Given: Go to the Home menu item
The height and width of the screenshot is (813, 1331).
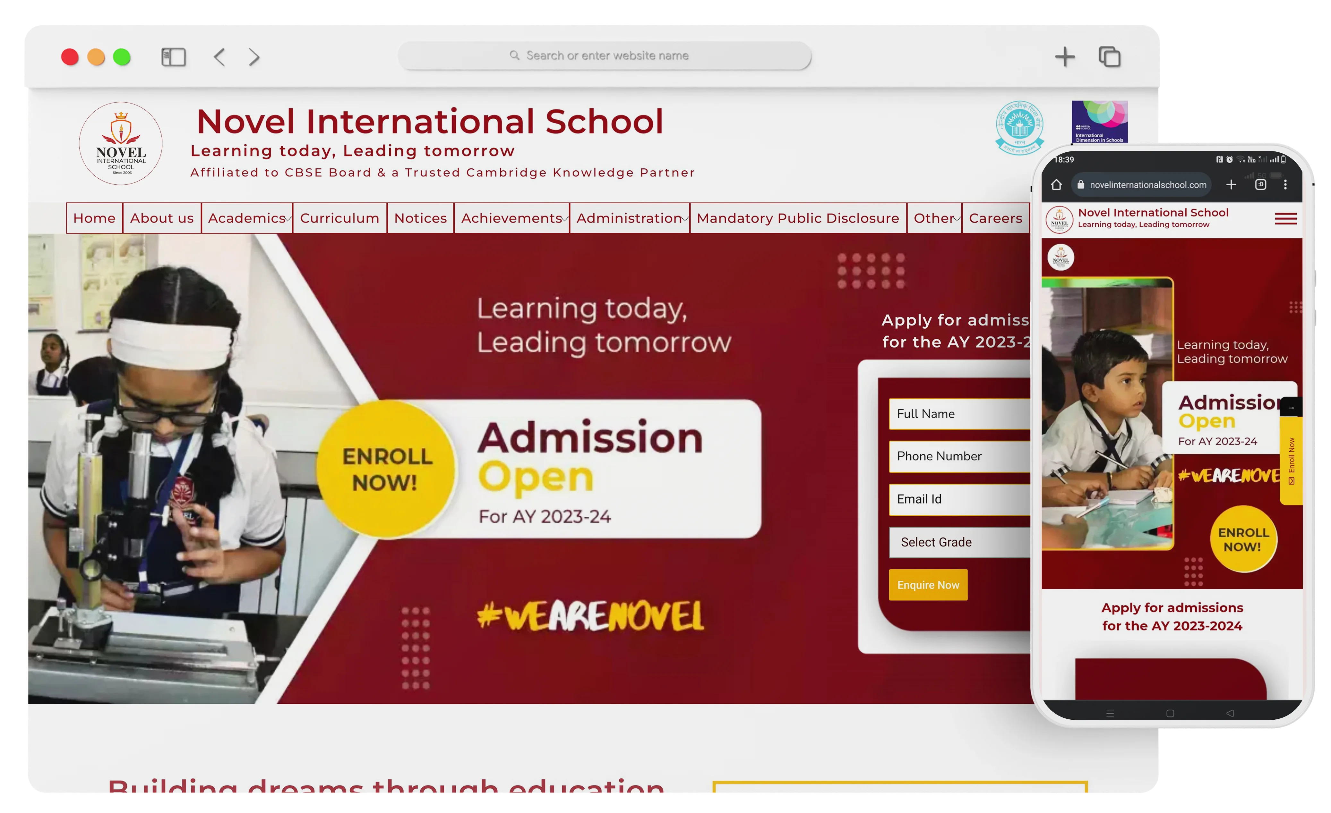Looking at the screenshot, I should [x=95, y=218].
